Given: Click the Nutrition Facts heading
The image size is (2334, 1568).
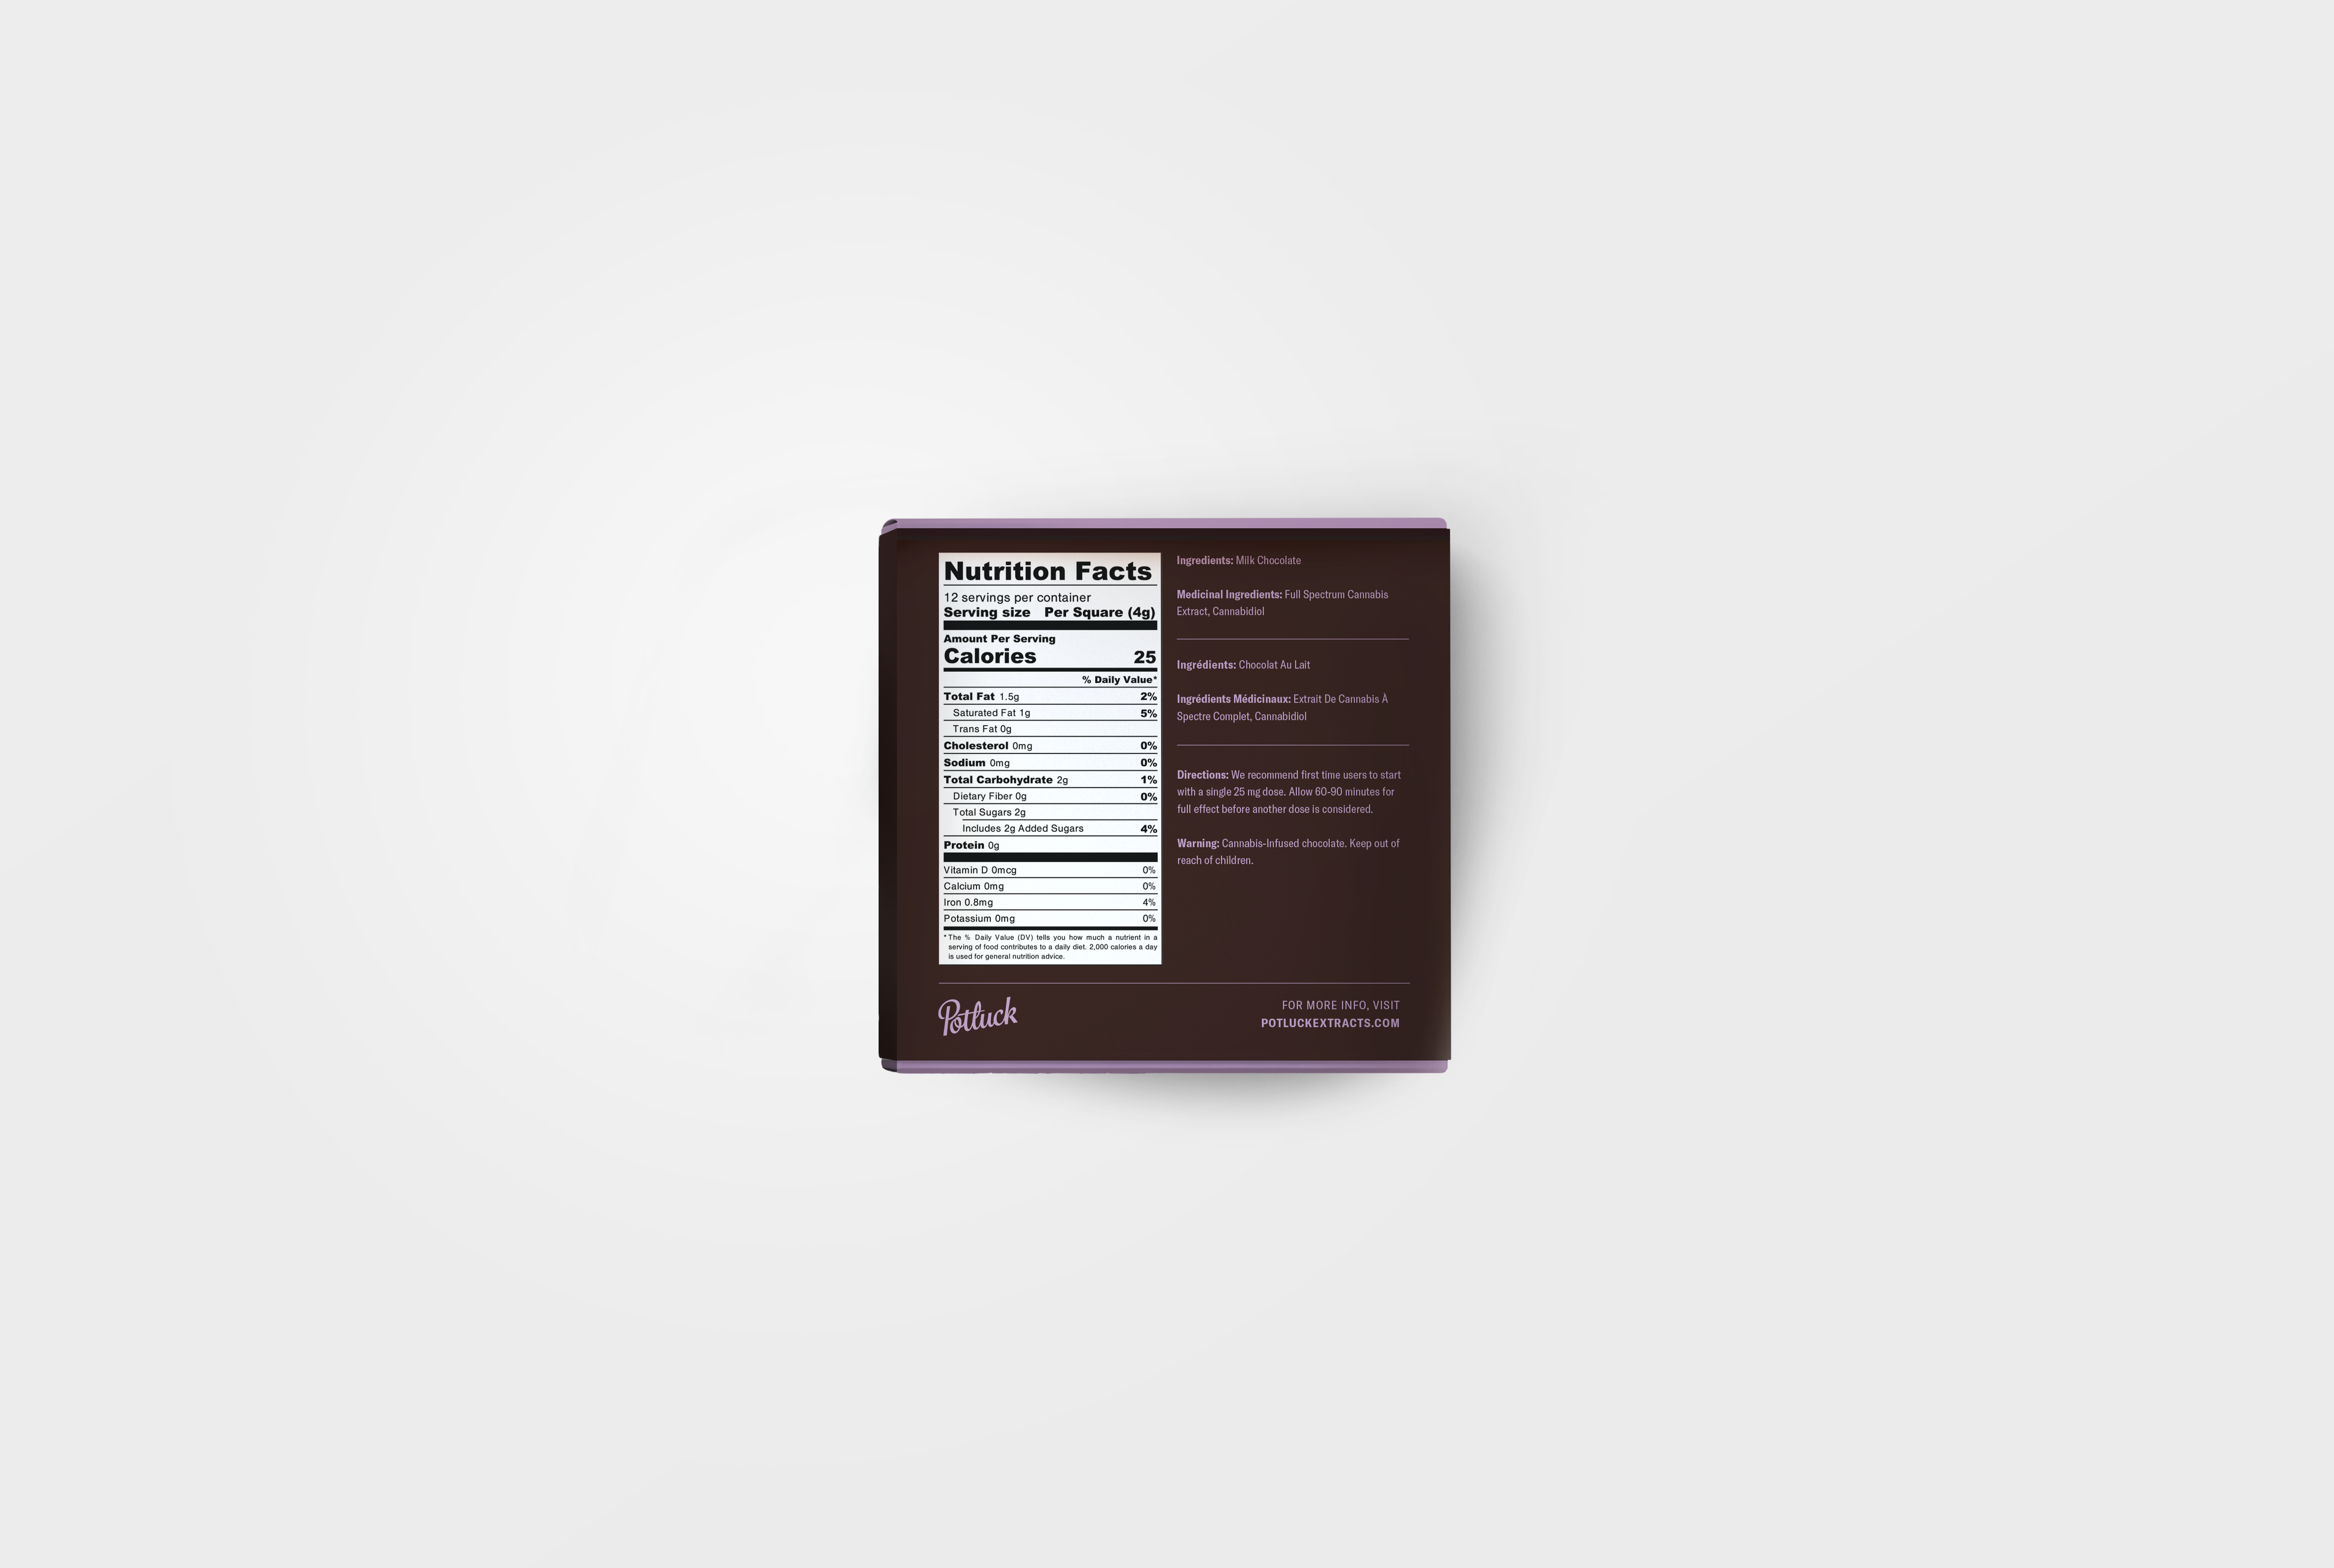Looking at the screenshot, I should click(x=1047, y=571).
